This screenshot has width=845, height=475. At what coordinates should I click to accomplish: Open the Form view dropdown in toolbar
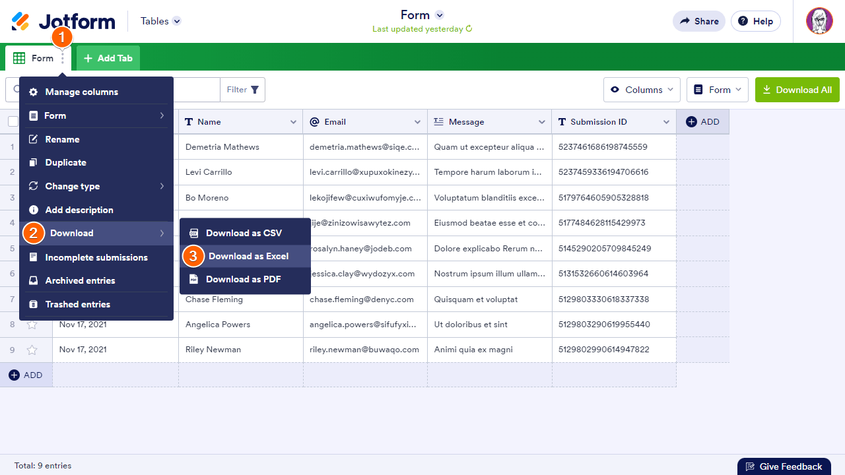click(717, 90)
